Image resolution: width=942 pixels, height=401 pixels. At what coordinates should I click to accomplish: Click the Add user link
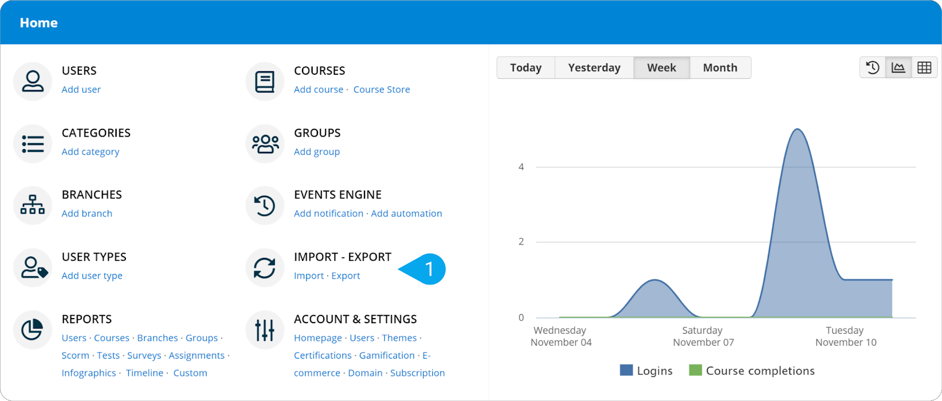81,90
